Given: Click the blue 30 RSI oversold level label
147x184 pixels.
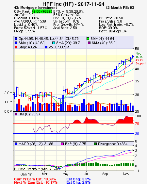Looking at the screenshot, I should pyautogui.click(x=137, y=134).
